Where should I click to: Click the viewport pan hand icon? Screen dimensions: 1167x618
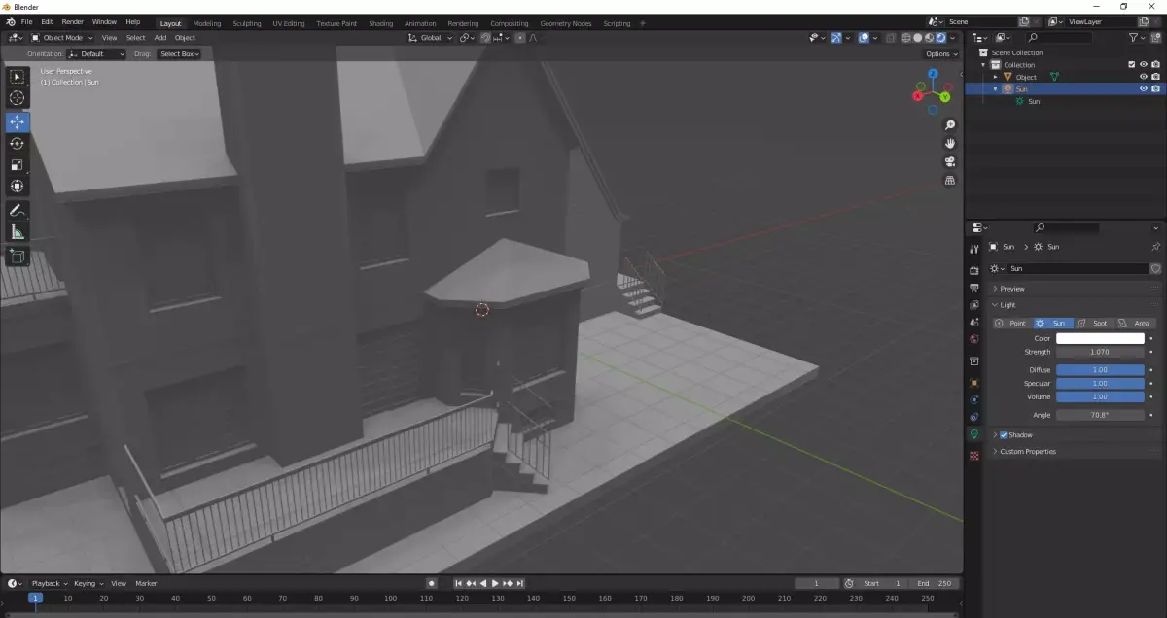(950, 144)
